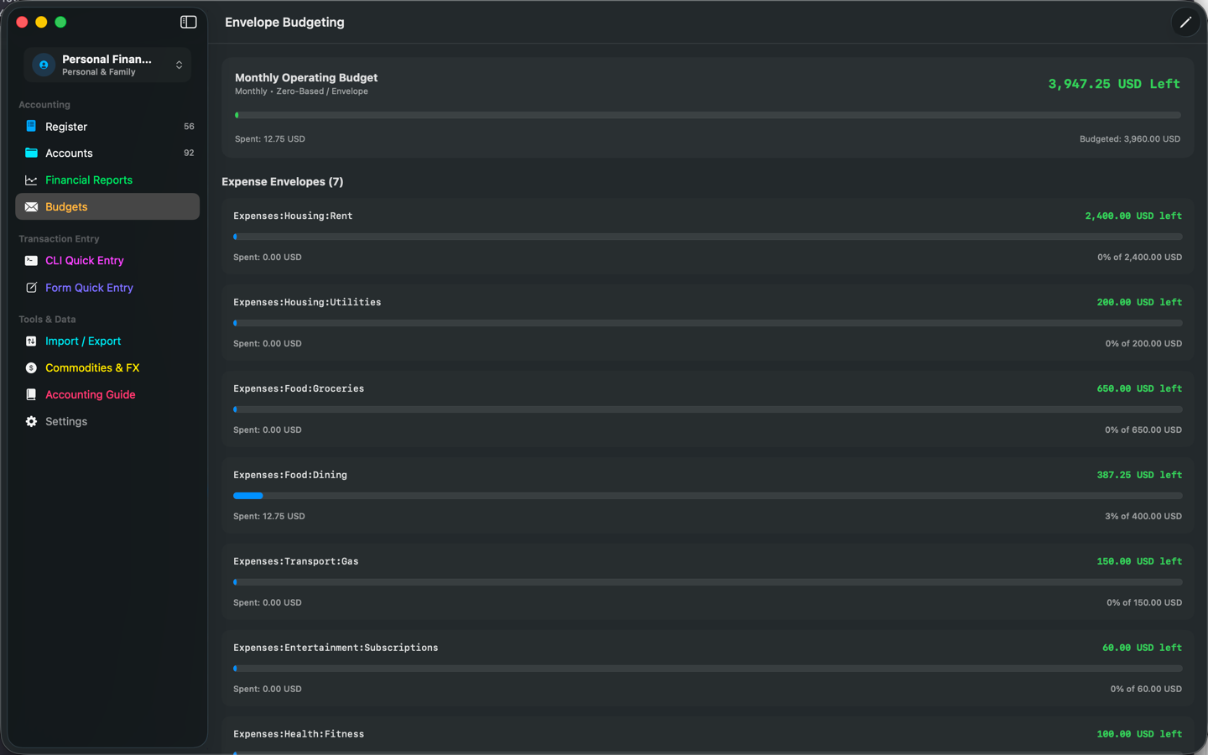Click the Financial Reports chart icon

pyautogui.click(x=31, y=180)
